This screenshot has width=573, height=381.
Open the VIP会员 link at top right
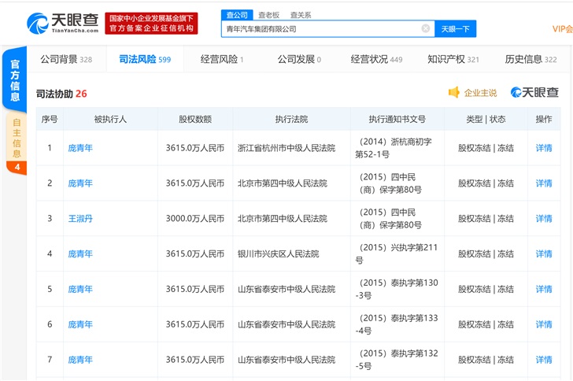(562, 29)
